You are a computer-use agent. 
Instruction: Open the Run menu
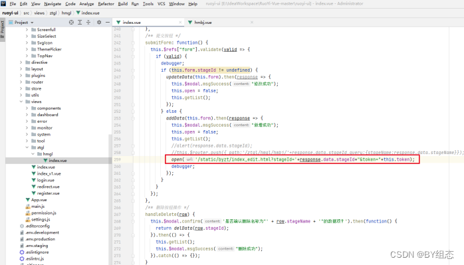[x=135, y=4]
